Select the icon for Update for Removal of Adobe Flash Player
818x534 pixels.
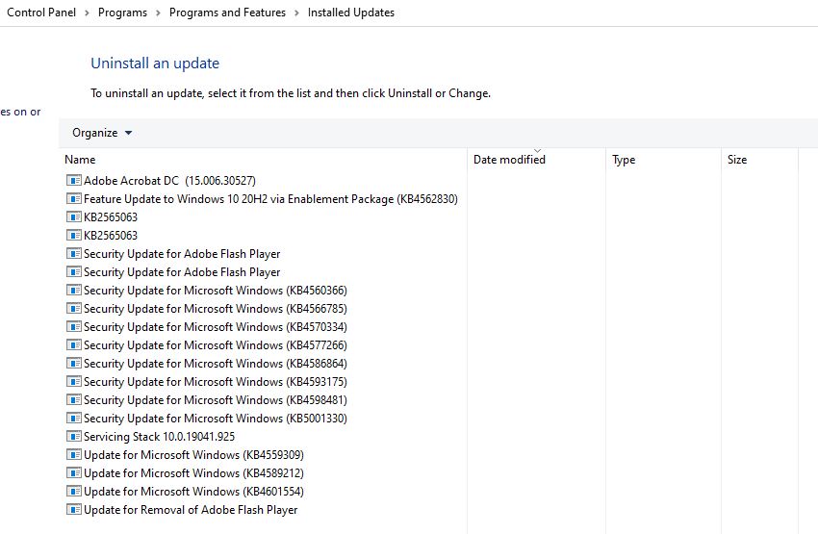coord(74,509)
